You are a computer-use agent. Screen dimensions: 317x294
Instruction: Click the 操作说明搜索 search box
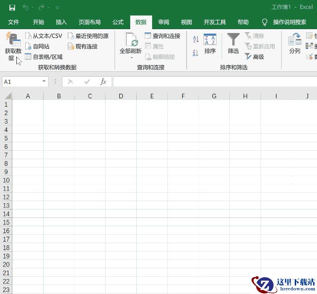point(289,22)
